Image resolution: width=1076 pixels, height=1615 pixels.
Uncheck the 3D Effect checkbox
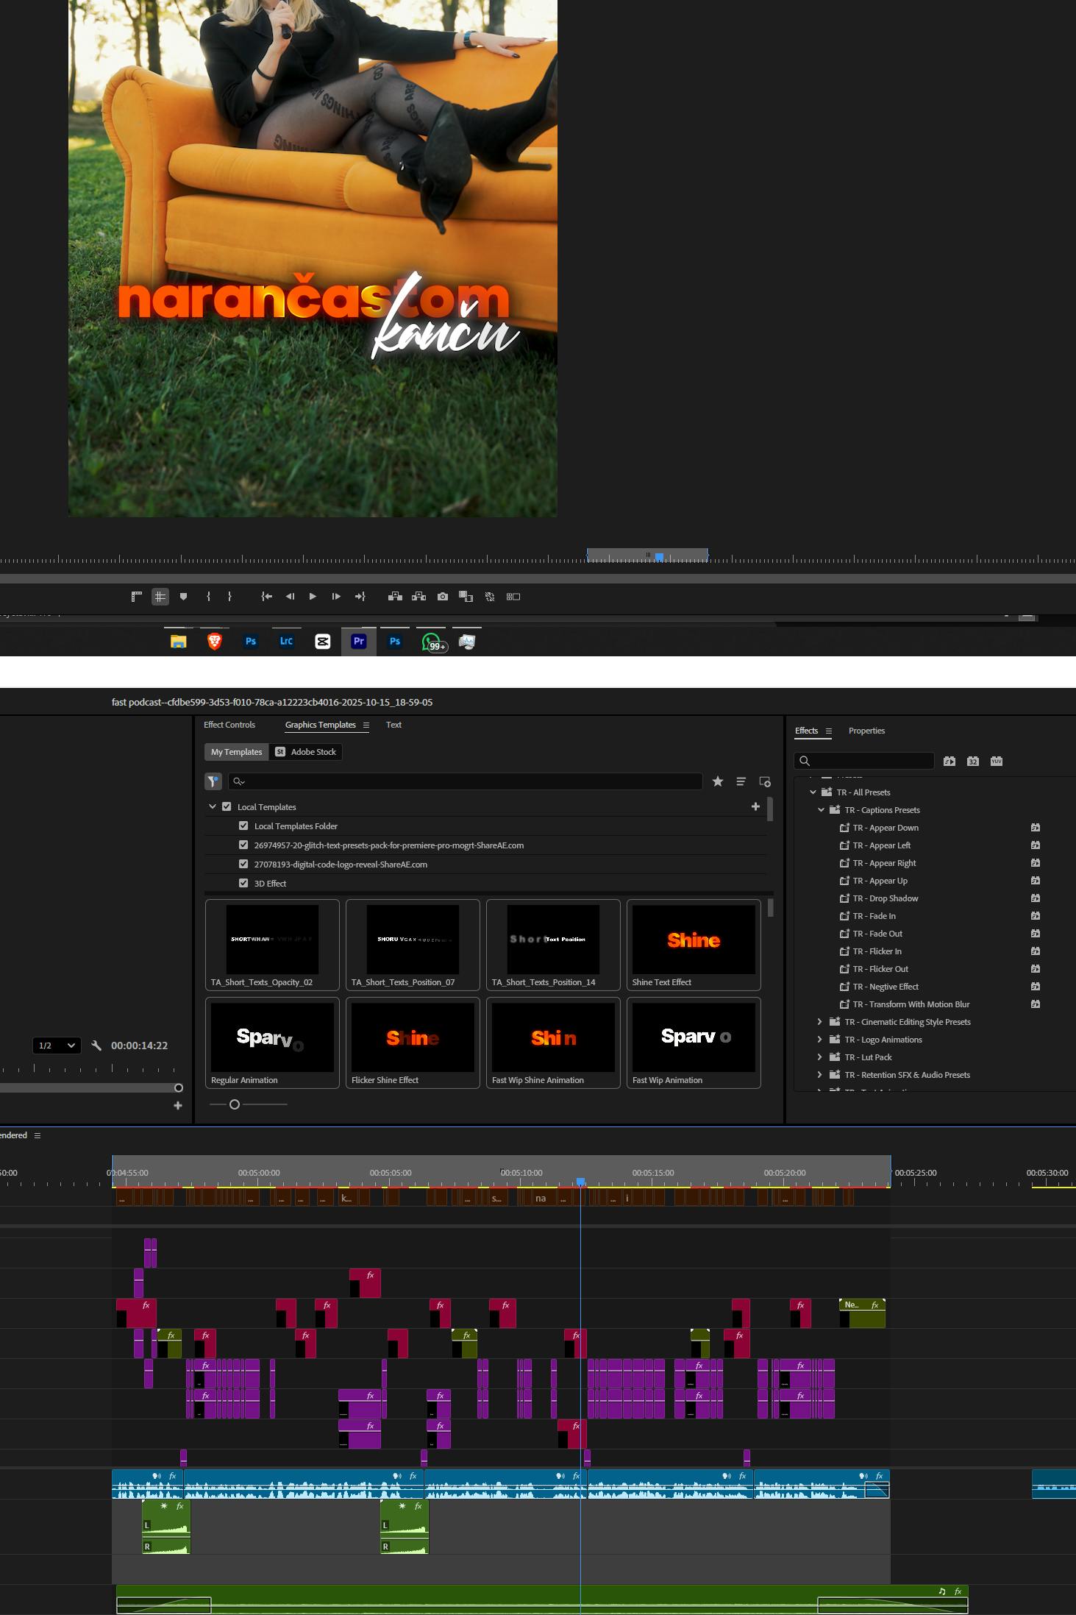click(243, 884)
